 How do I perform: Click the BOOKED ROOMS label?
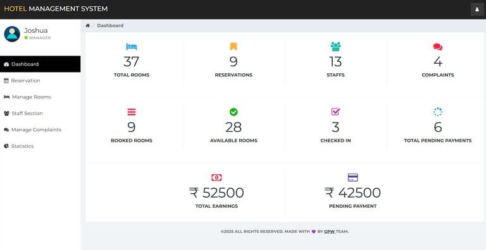pyautogui.click(x=132, y=141)
